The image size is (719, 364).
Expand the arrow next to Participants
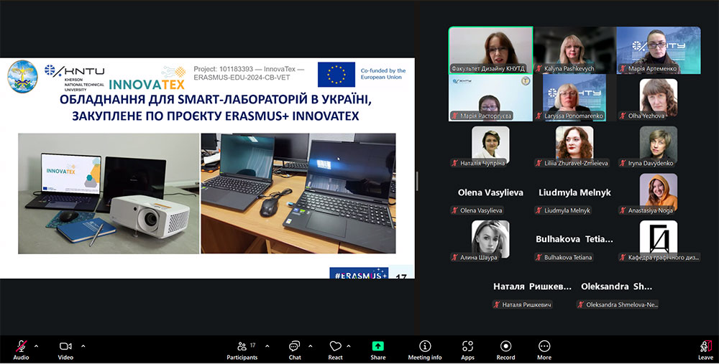click(267, 345)
